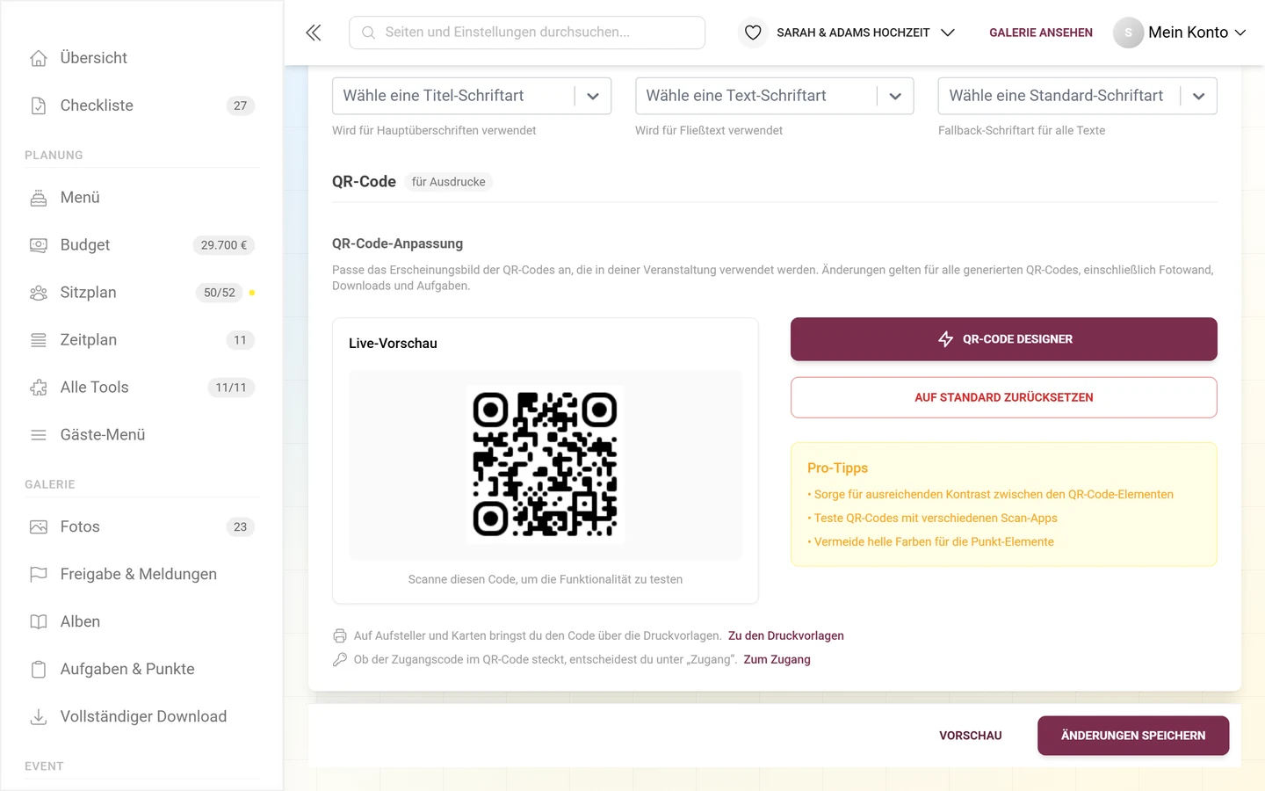Click the chevron arrow of Text-Schriftart
Image resolution: width=1265 pixels, height=791 pixels.
895,97
